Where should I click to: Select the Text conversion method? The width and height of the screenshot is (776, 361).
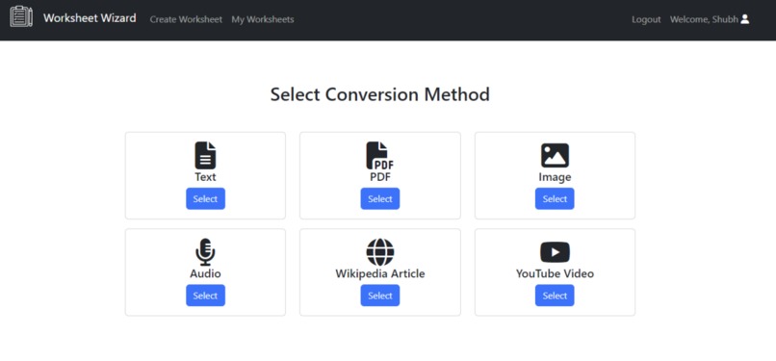coord(205,199)
